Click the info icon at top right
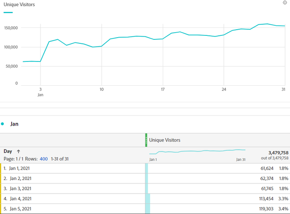The image size is (290, 214). [285, 3]
